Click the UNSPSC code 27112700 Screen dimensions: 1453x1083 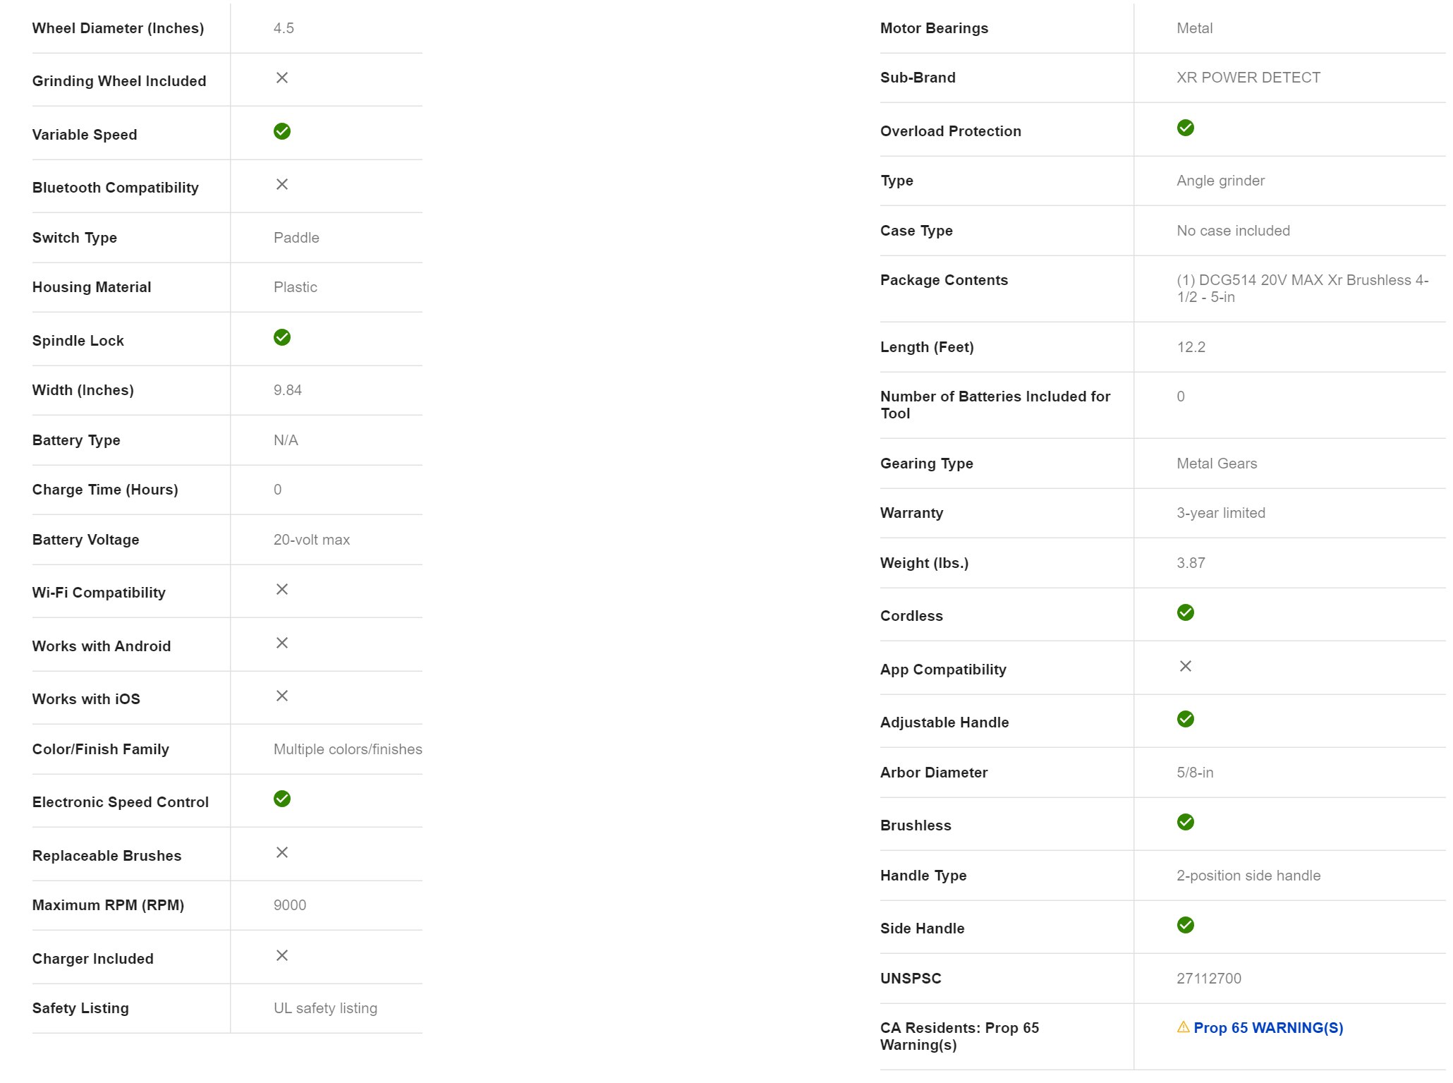tap(1208, 979)
